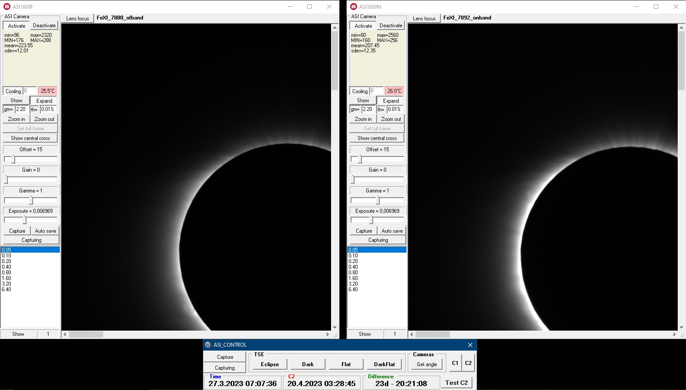The image size is (686, 390).
Task: Click Expand in the ASI1600F window
Action: (44, 101)
